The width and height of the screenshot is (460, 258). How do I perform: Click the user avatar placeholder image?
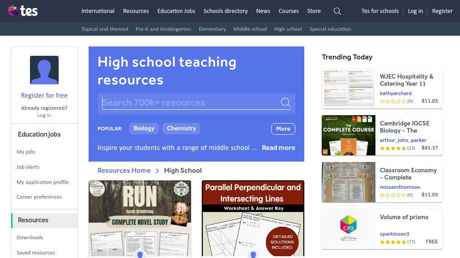tap(44, 70)
